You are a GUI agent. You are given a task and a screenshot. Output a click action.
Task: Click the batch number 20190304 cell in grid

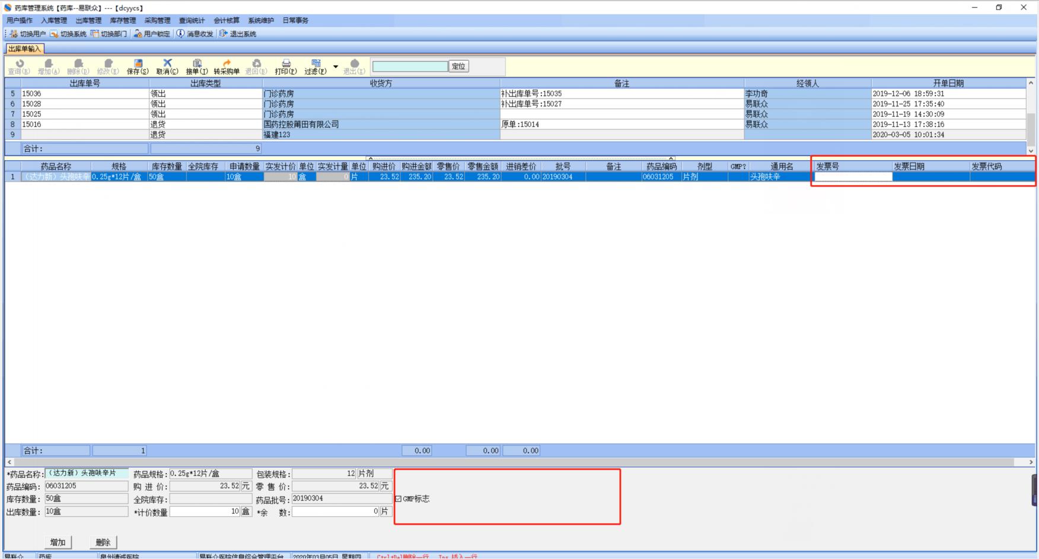point(563,177)
